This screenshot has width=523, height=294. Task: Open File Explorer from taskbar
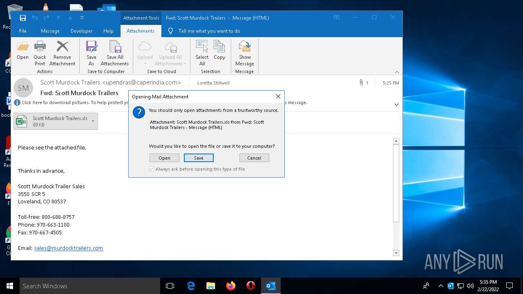click(x=211, y=286)
